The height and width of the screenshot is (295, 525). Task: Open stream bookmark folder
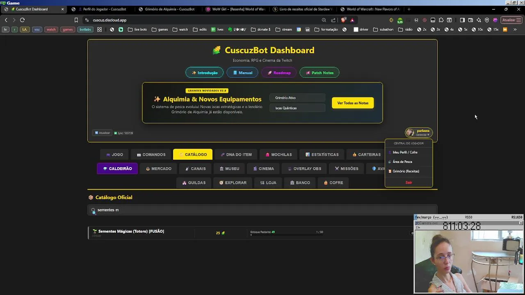tap(284, 29)
